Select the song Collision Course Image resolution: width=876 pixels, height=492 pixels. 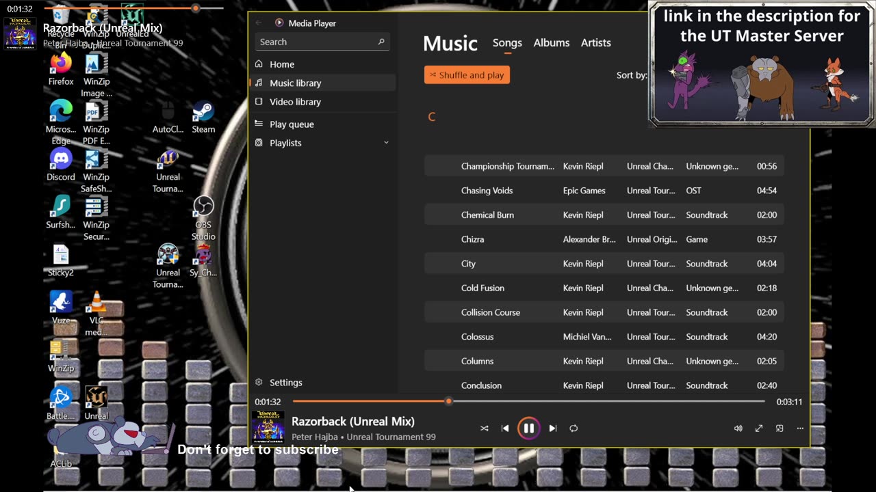(604, 312)
